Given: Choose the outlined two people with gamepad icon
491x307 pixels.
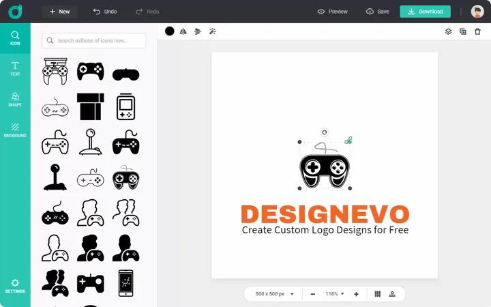Looking at the screenshot, I should [126, 213].
